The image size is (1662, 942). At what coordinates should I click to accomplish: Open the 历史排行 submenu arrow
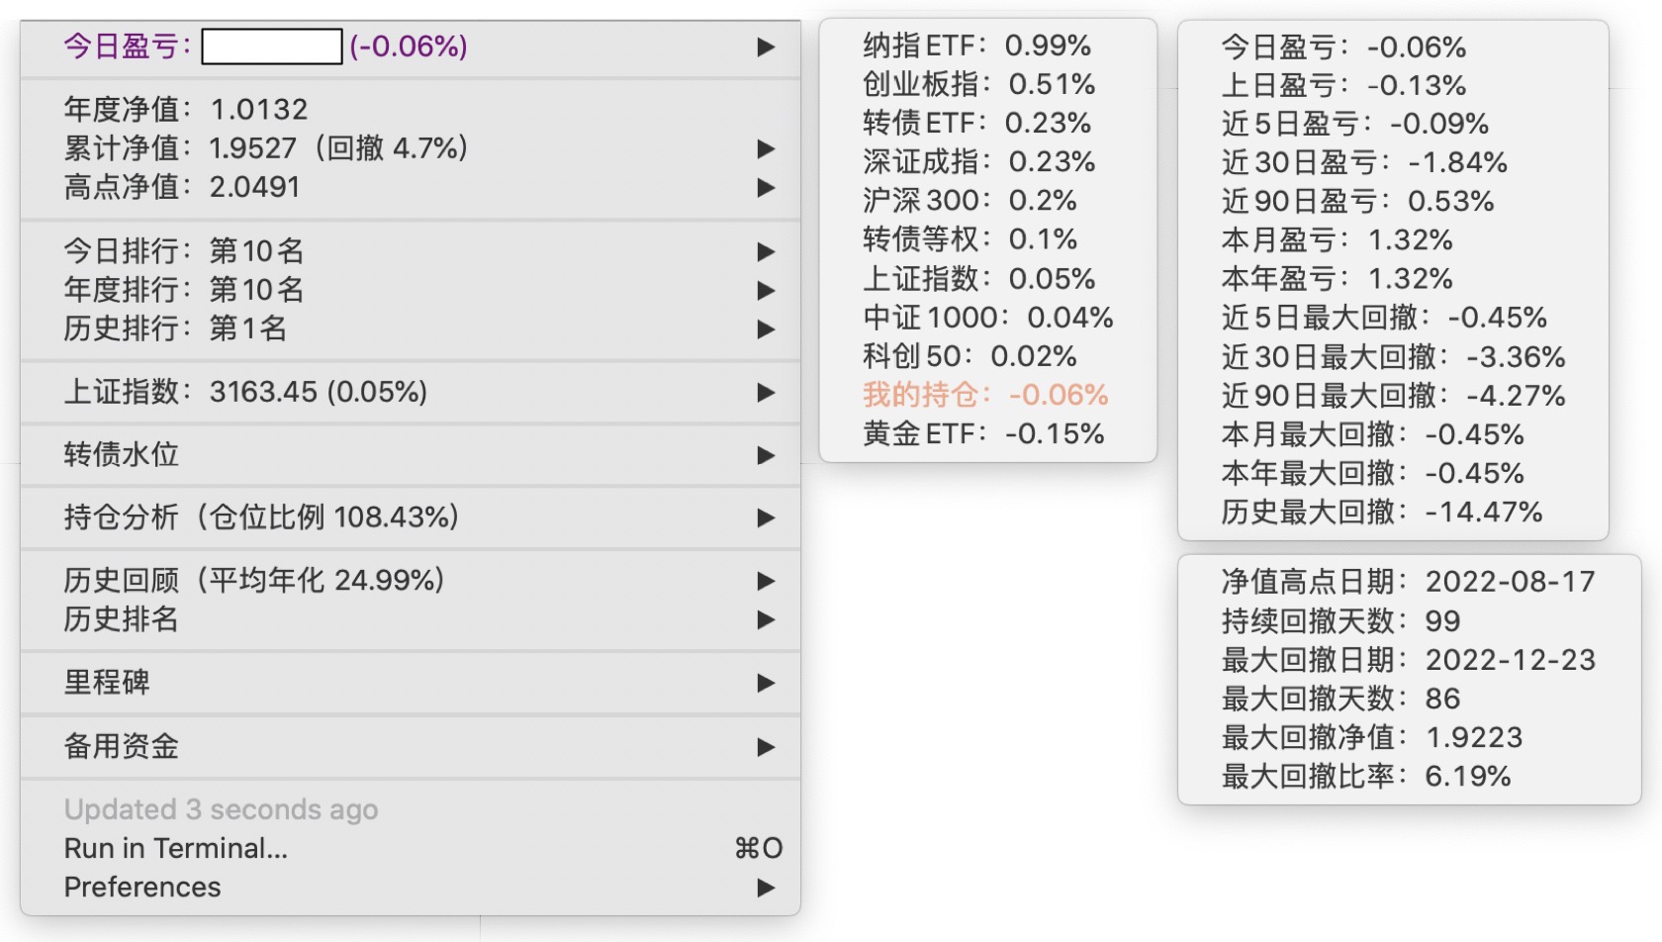(765, 329)
